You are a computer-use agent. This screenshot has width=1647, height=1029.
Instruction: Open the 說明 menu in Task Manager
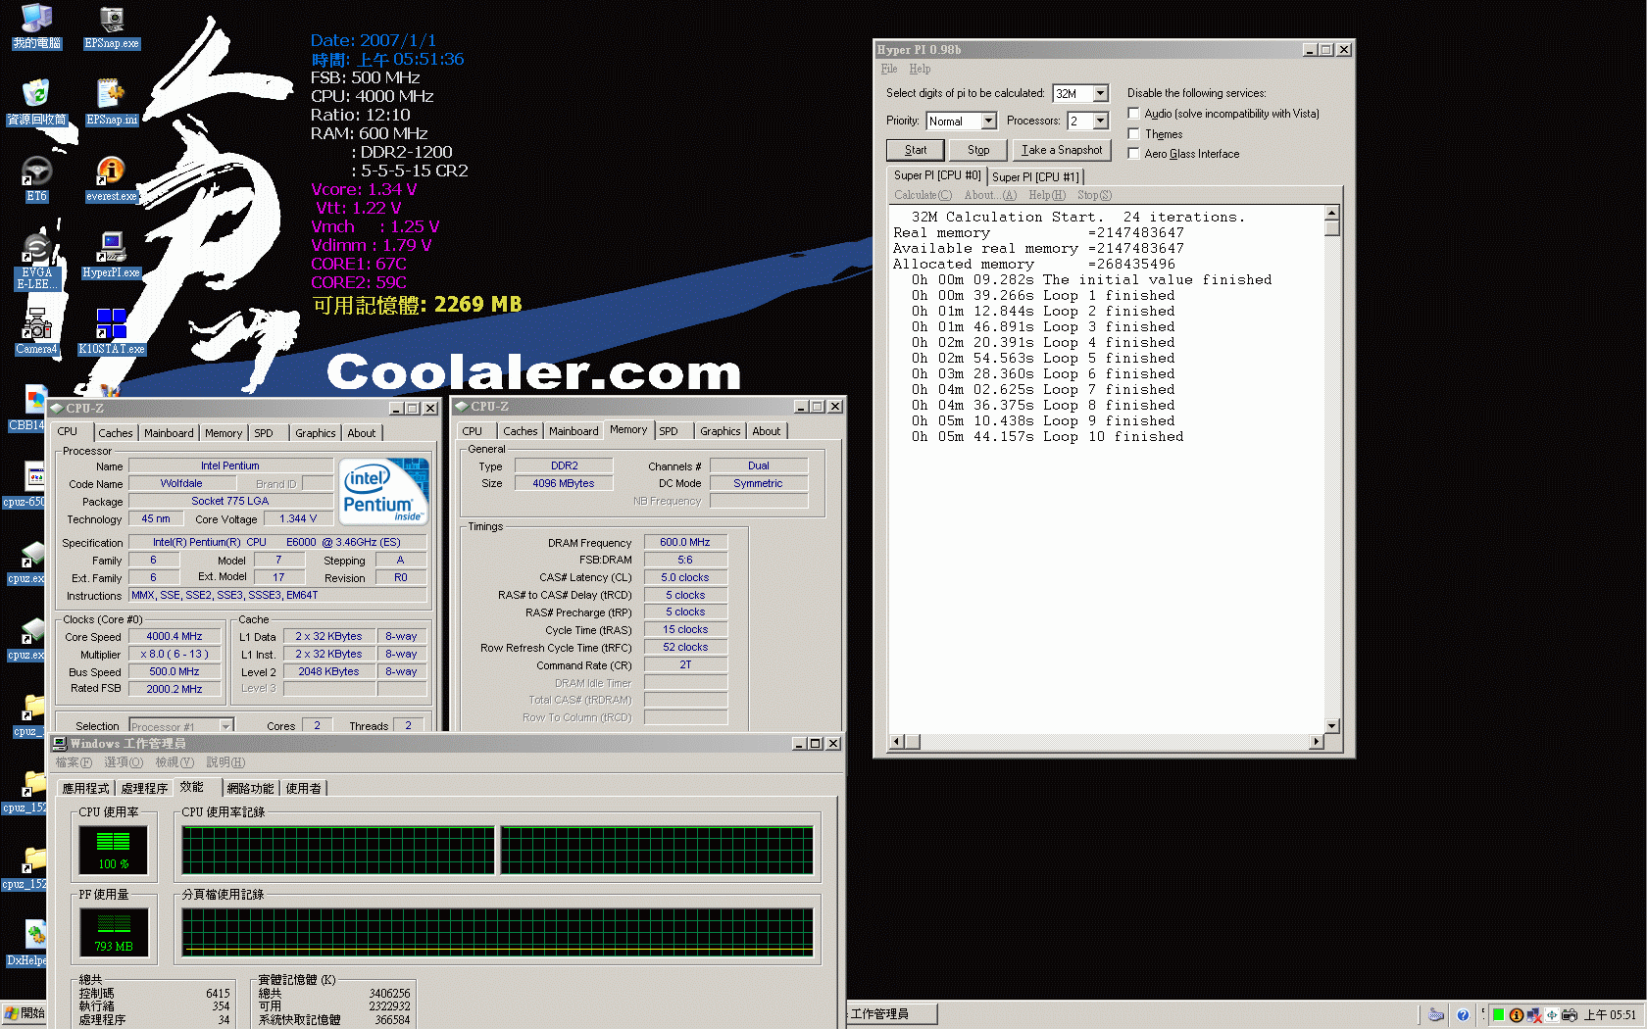[225, 762]
